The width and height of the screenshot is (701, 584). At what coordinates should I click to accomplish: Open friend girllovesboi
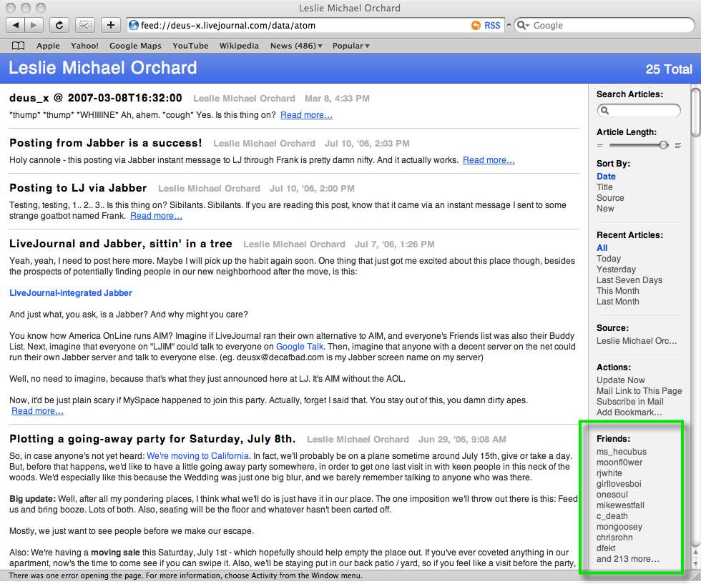(x=618, y=484)
